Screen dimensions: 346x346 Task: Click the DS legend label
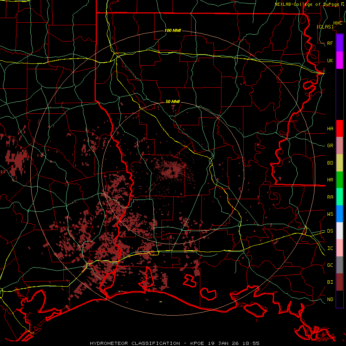(x=330, y=231)
